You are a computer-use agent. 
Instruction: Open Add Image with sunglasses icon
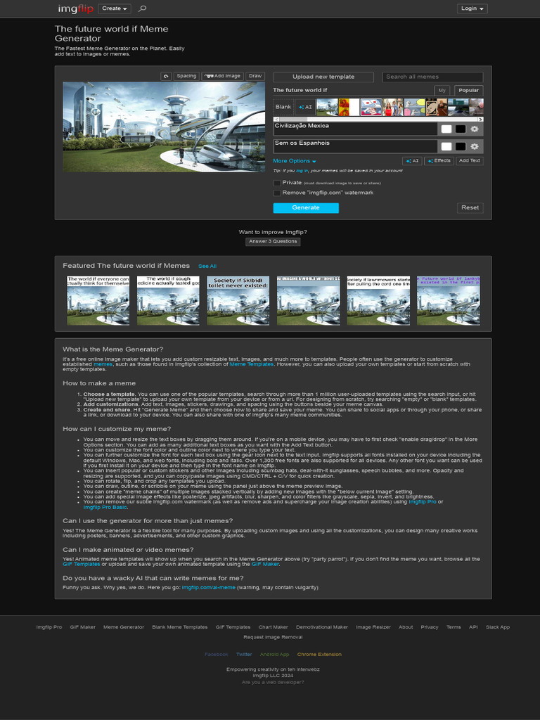pyautogui.click(x=223, y=76)
